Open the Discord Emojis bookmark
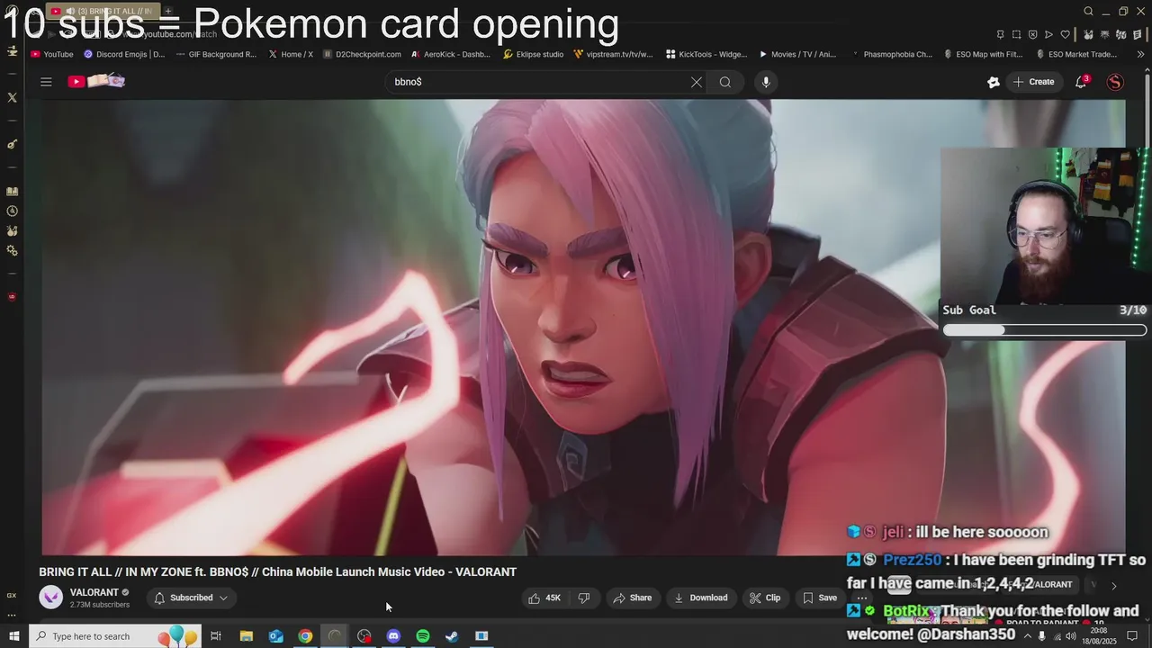 click(124, 54)
